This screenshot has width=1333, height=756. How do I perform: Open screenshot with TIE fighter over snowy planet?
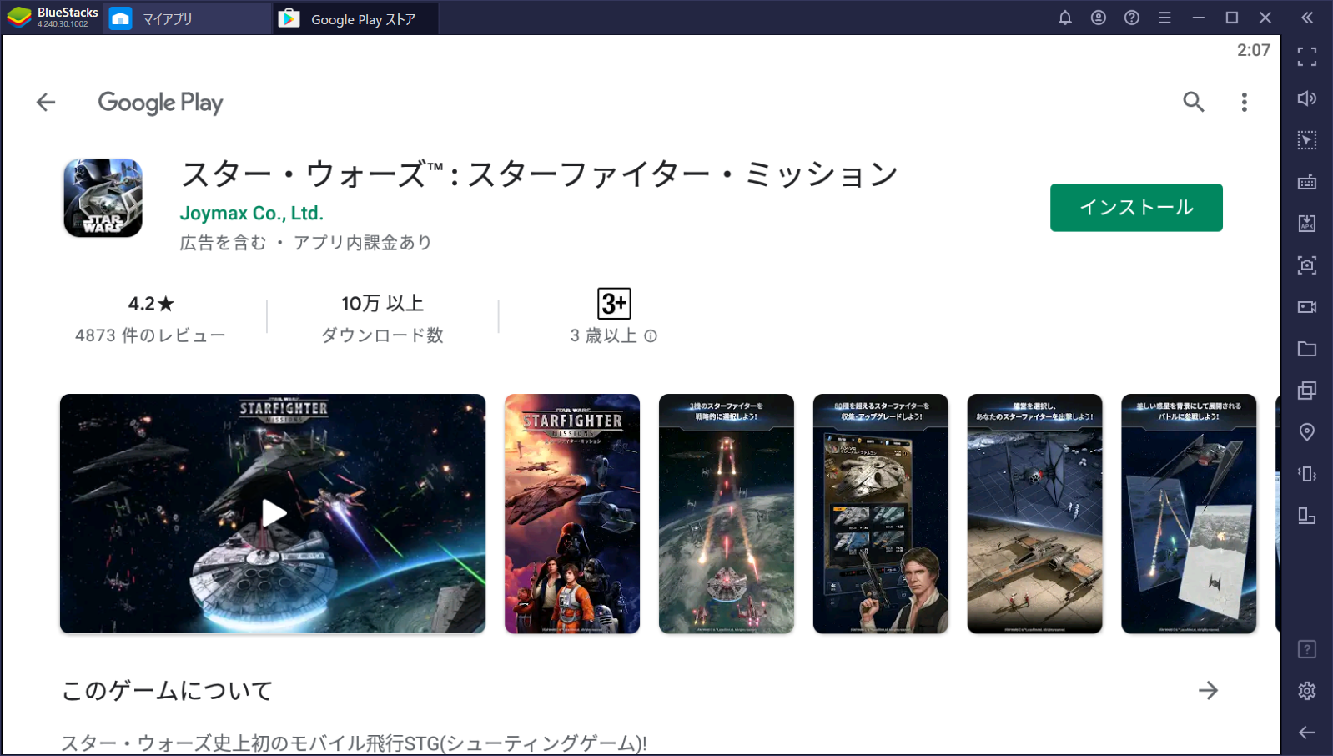pos(1189,513)
